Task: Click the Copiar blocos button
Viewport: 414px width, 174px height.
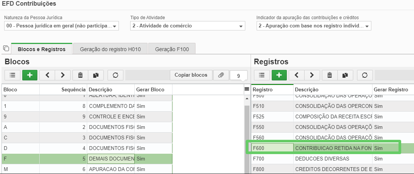Action: (191, 75)
